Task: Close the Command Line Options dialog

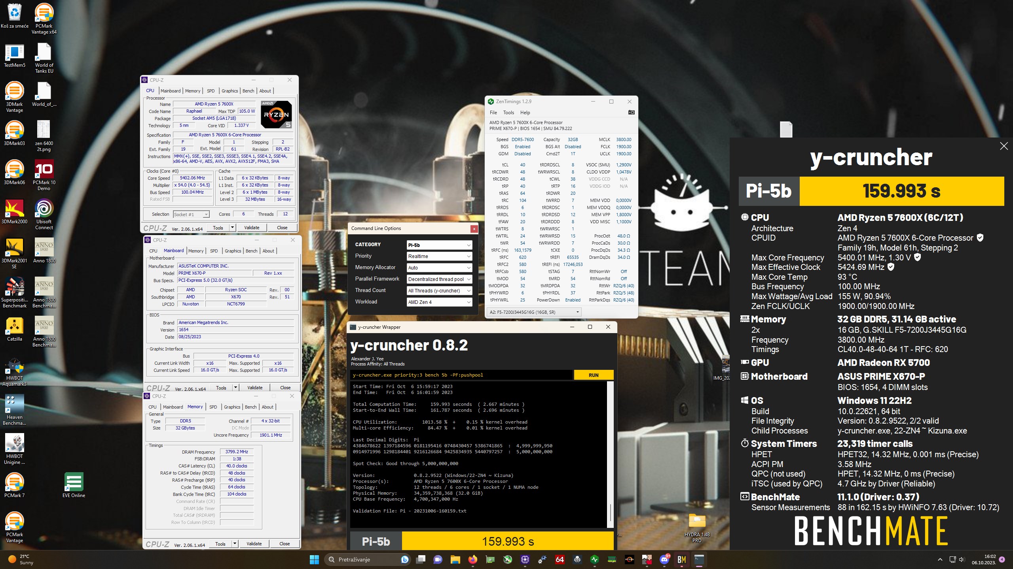Action: pyautogui.click(x=474, y=229)
